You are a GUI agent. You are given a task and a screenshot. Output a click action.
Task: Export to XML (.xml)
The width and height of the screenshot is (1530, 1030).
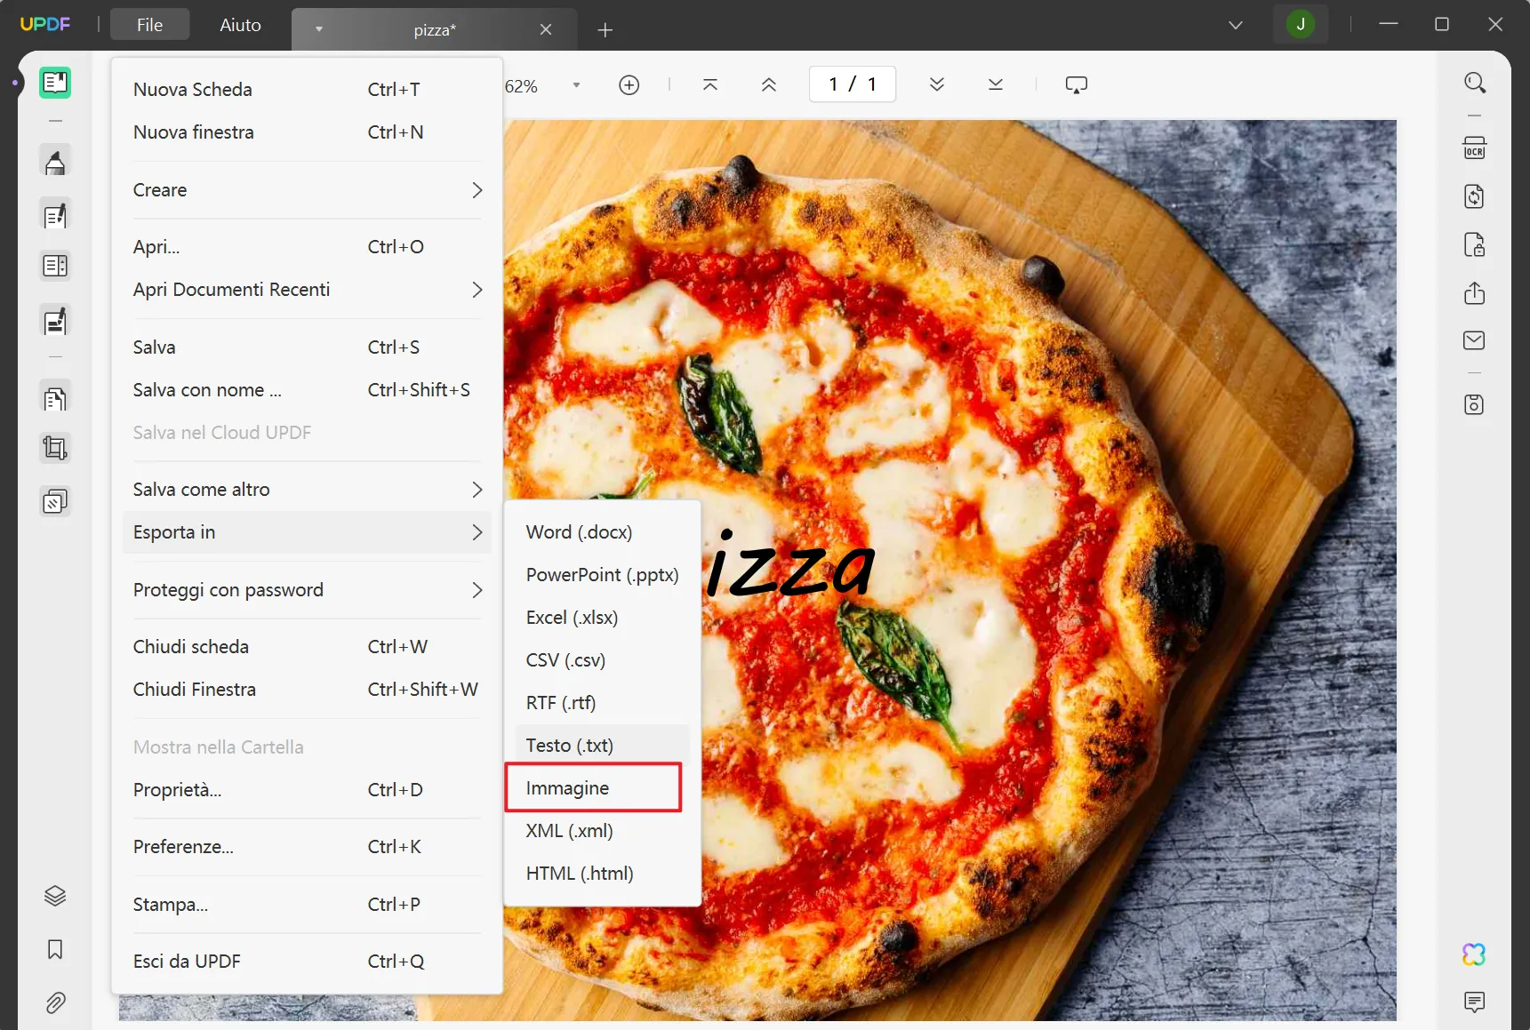pyautogui.click(x=602, y=831)
